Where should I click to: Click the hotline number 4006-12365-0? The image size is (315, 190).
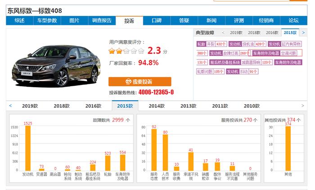[x=156, y=92]
